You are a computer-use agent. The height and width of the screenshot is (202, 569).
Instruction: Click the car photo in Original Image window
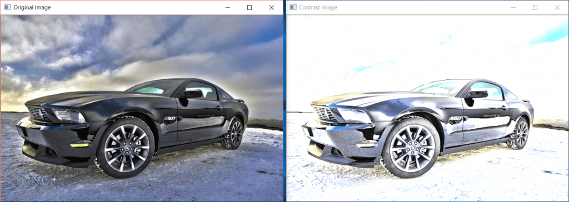coord(142,108)
